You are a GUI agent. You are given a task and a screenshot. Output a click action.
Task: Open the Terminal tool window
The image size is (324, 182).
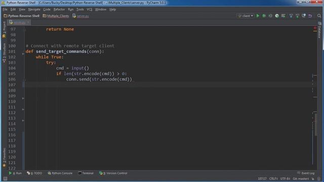point(86,173)
